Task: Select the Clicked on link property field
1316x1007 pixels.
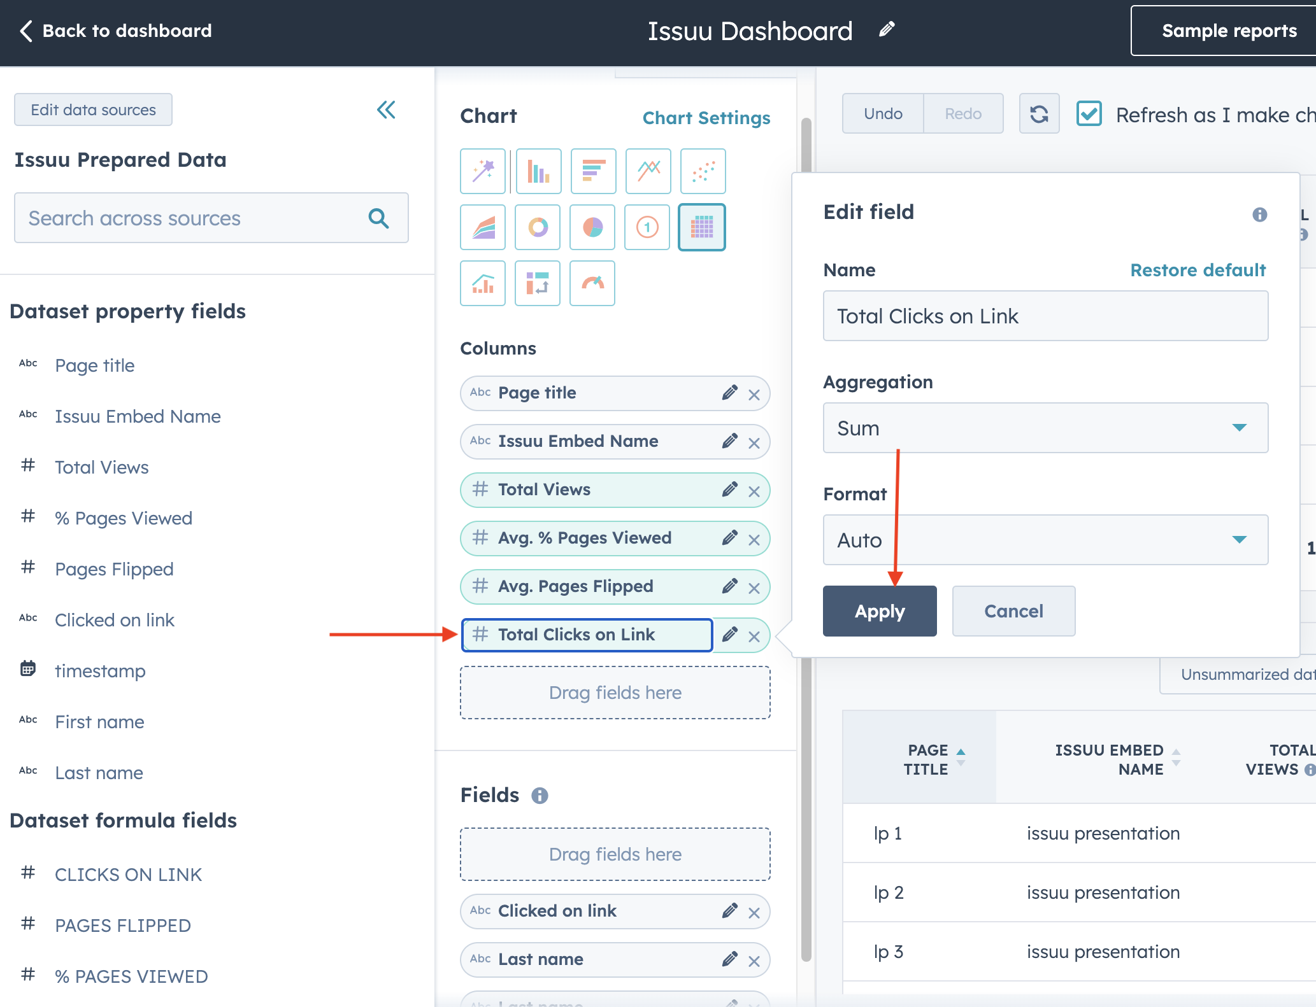Action: tap(115, 620)
